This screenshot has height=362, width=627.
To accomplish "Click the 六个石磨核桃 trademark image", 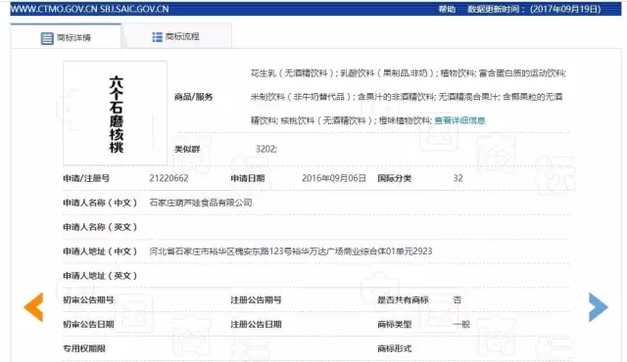I will pyautogui.click(x=116, y=113).
